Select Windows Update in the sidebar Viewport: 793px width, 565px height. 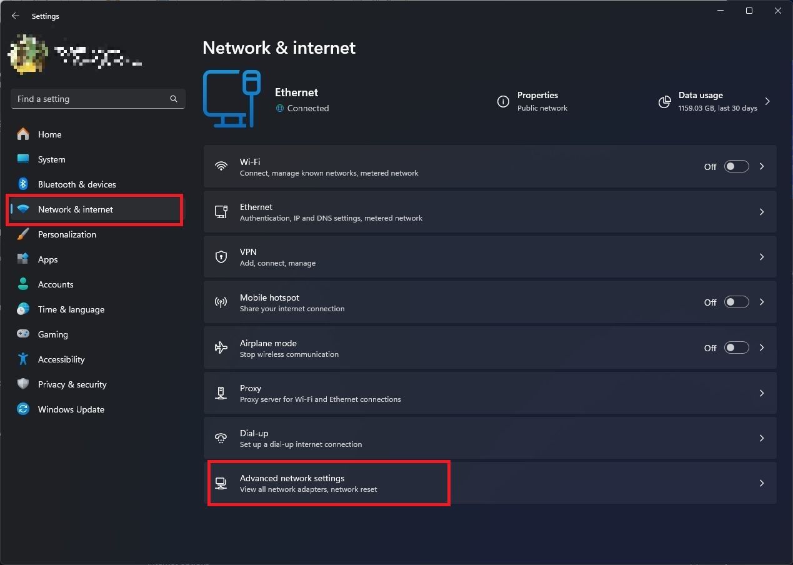pyautogui.click(x=71, y=409)
